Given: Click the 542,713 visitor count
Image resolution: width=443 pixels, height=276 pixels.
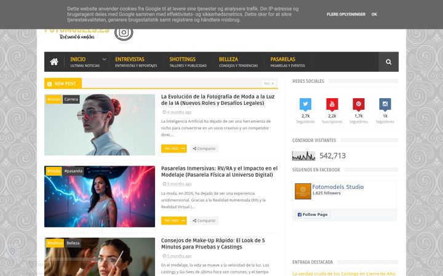Looking at the screenshot, I should point(332,156).
